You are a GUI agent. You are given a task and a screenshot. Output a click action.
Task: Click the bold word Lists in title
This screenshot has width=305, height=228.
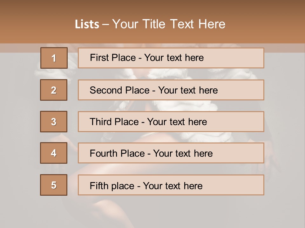click(x=87, y=24)
